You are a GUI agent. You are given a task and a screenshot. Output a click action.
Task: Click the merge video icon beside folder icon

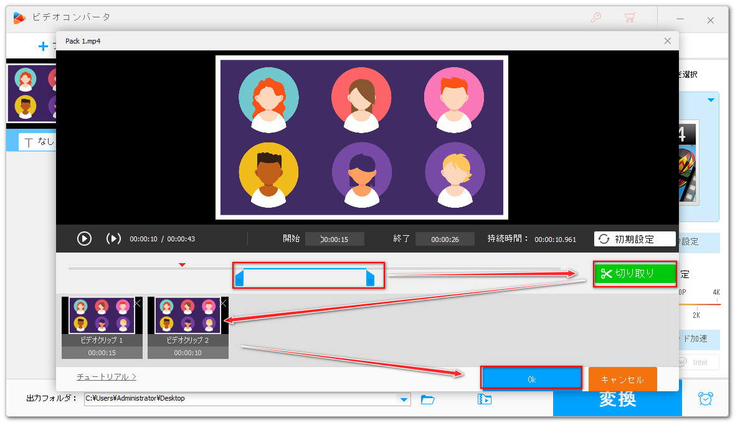coord(485,399)
